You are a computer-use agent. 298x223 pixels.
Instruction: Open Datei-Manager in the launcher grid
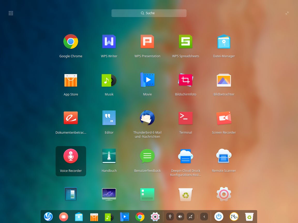tap(224, 42)
